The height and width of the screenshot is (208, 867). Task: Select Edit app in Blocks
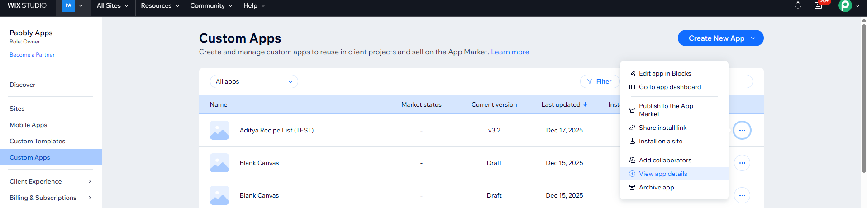(665, 73)
